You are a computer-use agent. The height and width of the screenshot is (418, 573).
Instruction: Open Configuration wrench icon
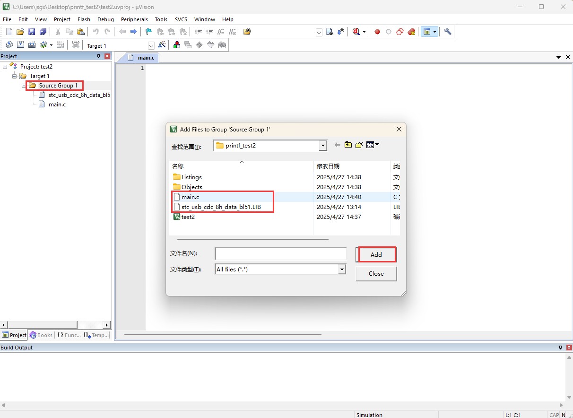(448, 32)
